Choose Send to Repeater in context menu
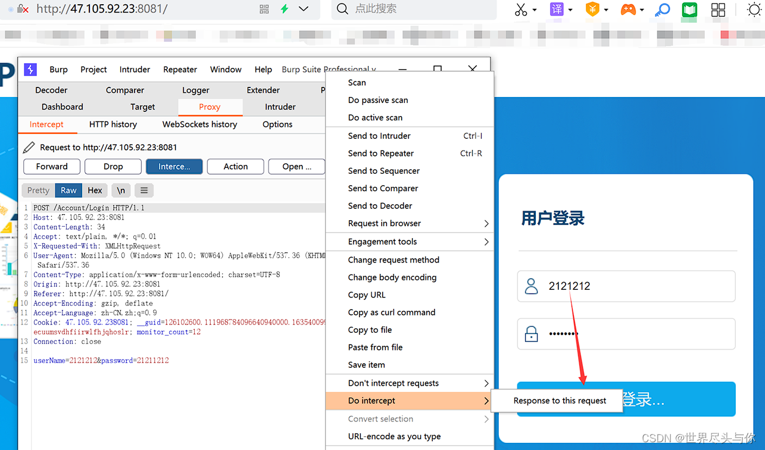This screenshot has width=765, height=450. click(x=410, y=154)
